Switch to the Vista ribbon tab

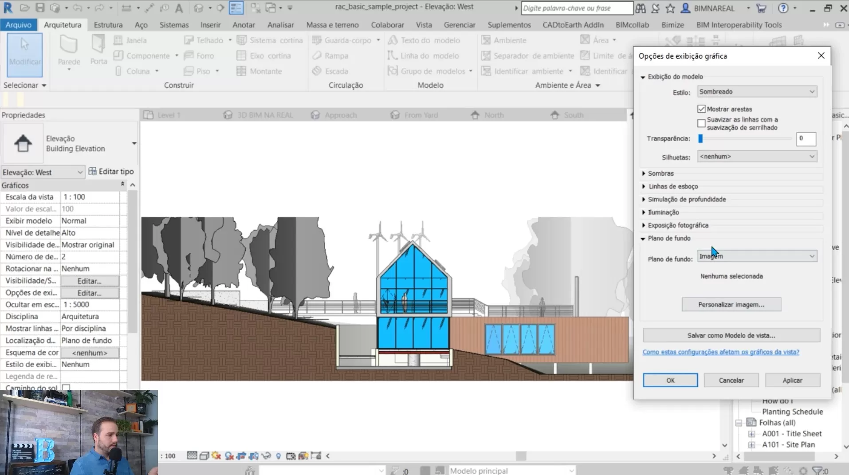(x=424, y=25)
